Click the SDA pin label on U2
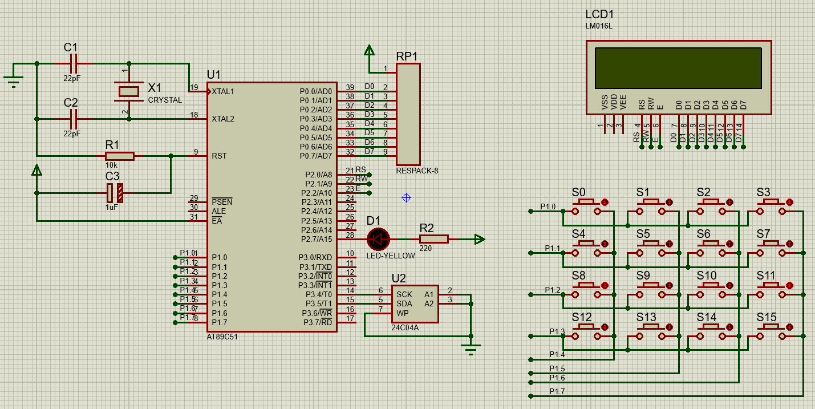 point(404,303)
